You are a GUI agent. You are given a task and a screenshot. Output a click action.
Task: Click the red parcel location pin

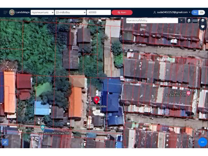(x=97, y=100)
